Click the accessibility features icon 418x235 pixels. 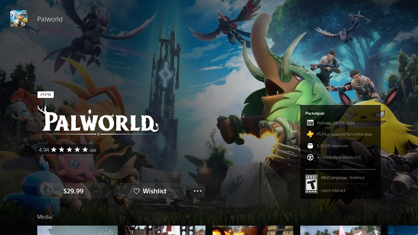310,157
